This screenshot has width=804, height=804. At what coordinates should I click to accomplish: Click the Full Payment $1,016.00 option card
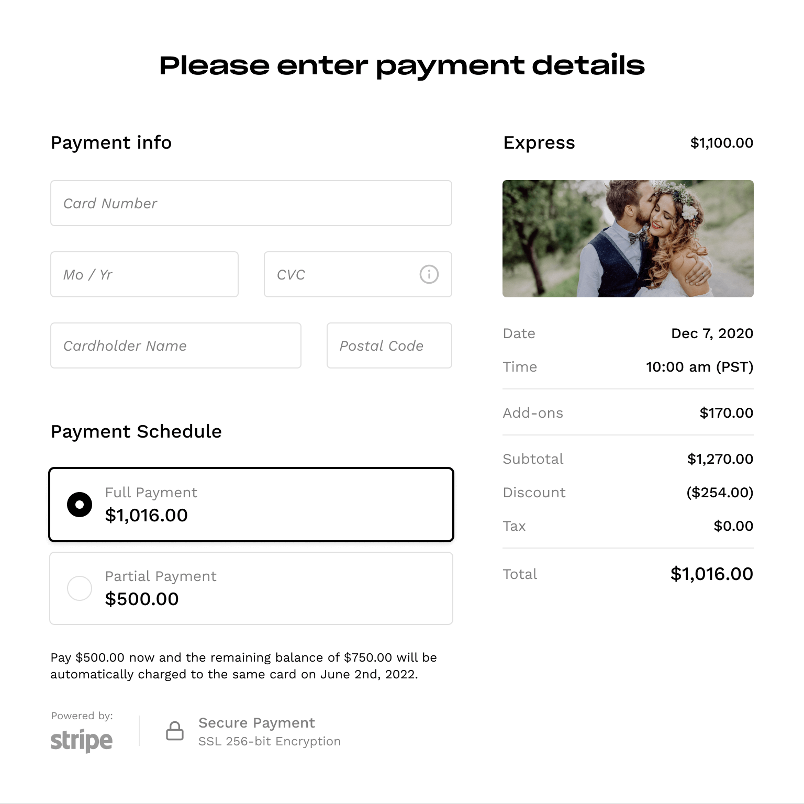coord(251,505)
